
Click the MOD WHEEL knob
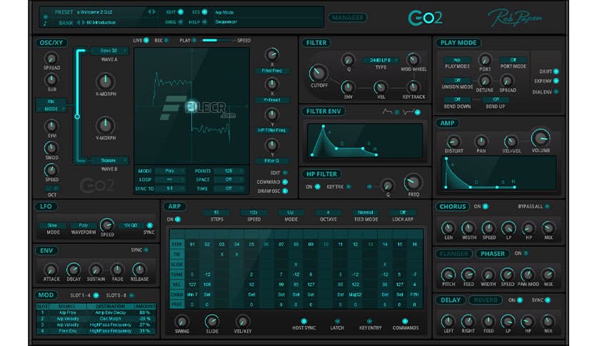point(413,59)
